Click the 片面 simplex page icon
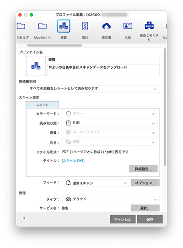 68,123
